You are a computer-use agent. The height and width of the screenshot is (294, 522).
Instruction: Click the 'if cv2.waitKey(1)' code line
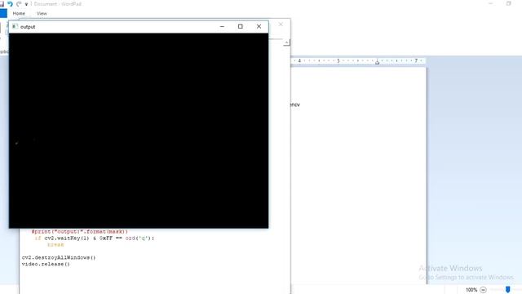pos(95,238)
